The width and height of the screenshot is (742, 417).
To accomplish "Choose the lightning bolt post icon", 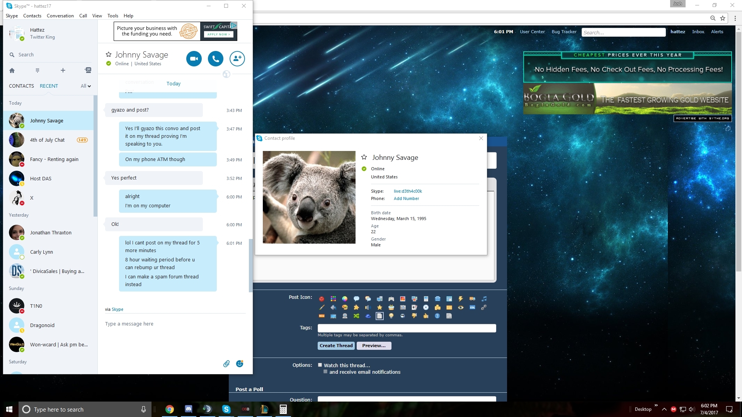I will point(461,299).
